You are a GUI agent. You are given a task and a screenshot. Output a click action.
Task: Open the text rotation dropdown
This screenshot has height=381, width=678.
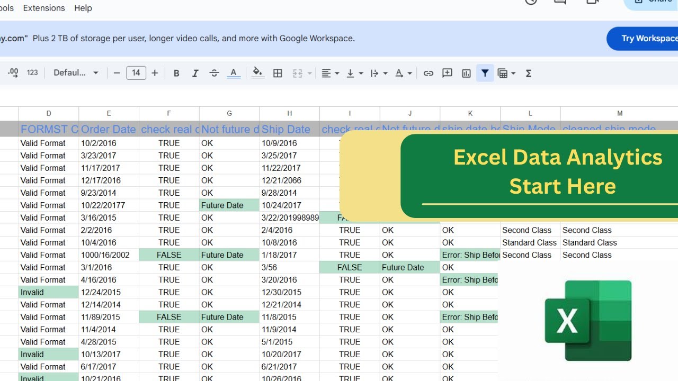click(x=403, y=74)
